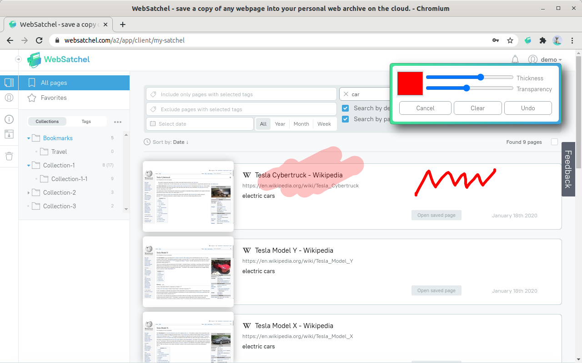582x363 pixels.
Task: Switch to the Collections tab
Action: (x=47, y=121)
